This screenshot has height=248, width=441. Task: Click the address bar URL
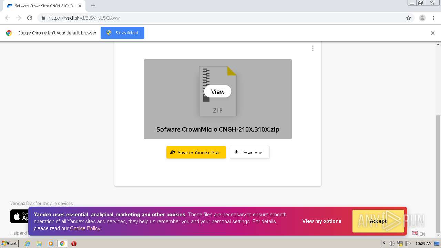(84, 18)
